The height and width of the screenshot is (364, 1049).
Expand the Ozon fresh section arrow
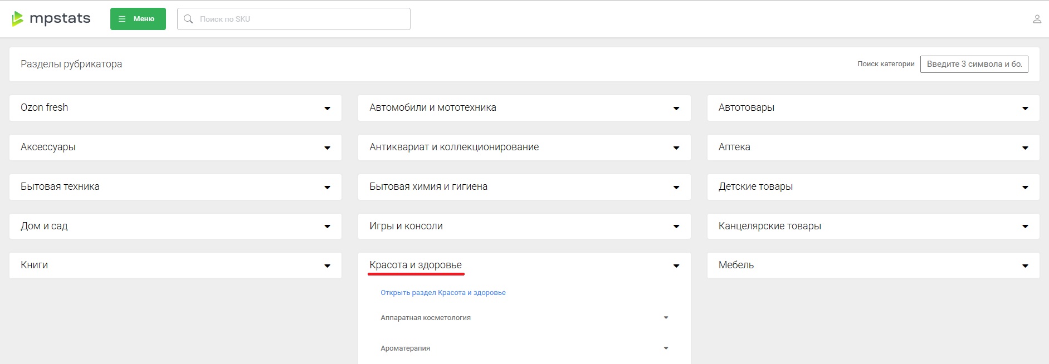pos(327,109)
